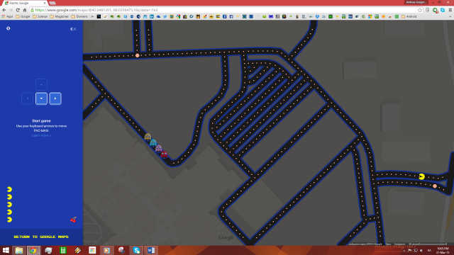The width and height of the screenshot is (454, 255).
Task: Click the right arrow game control
Action: tap(55, 98)
